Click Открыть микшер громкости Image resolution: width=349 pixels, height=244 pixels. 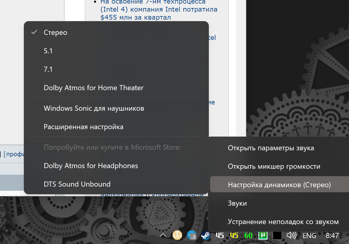280,167
